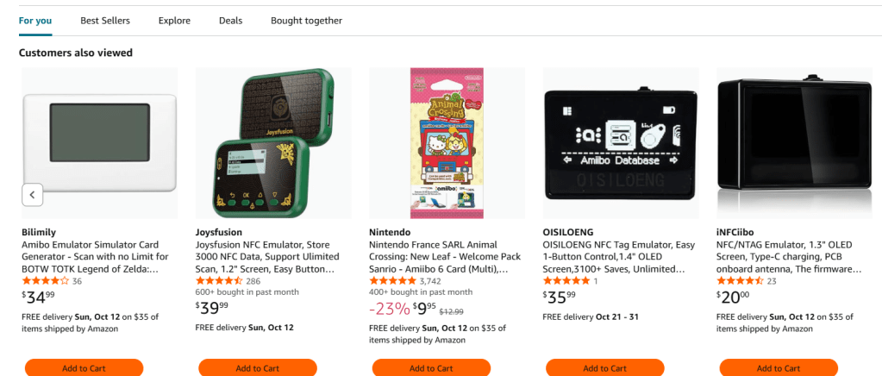Add Animal Crossing Sanrio cards to cart
Screen dimensions: 882x376
430,368
